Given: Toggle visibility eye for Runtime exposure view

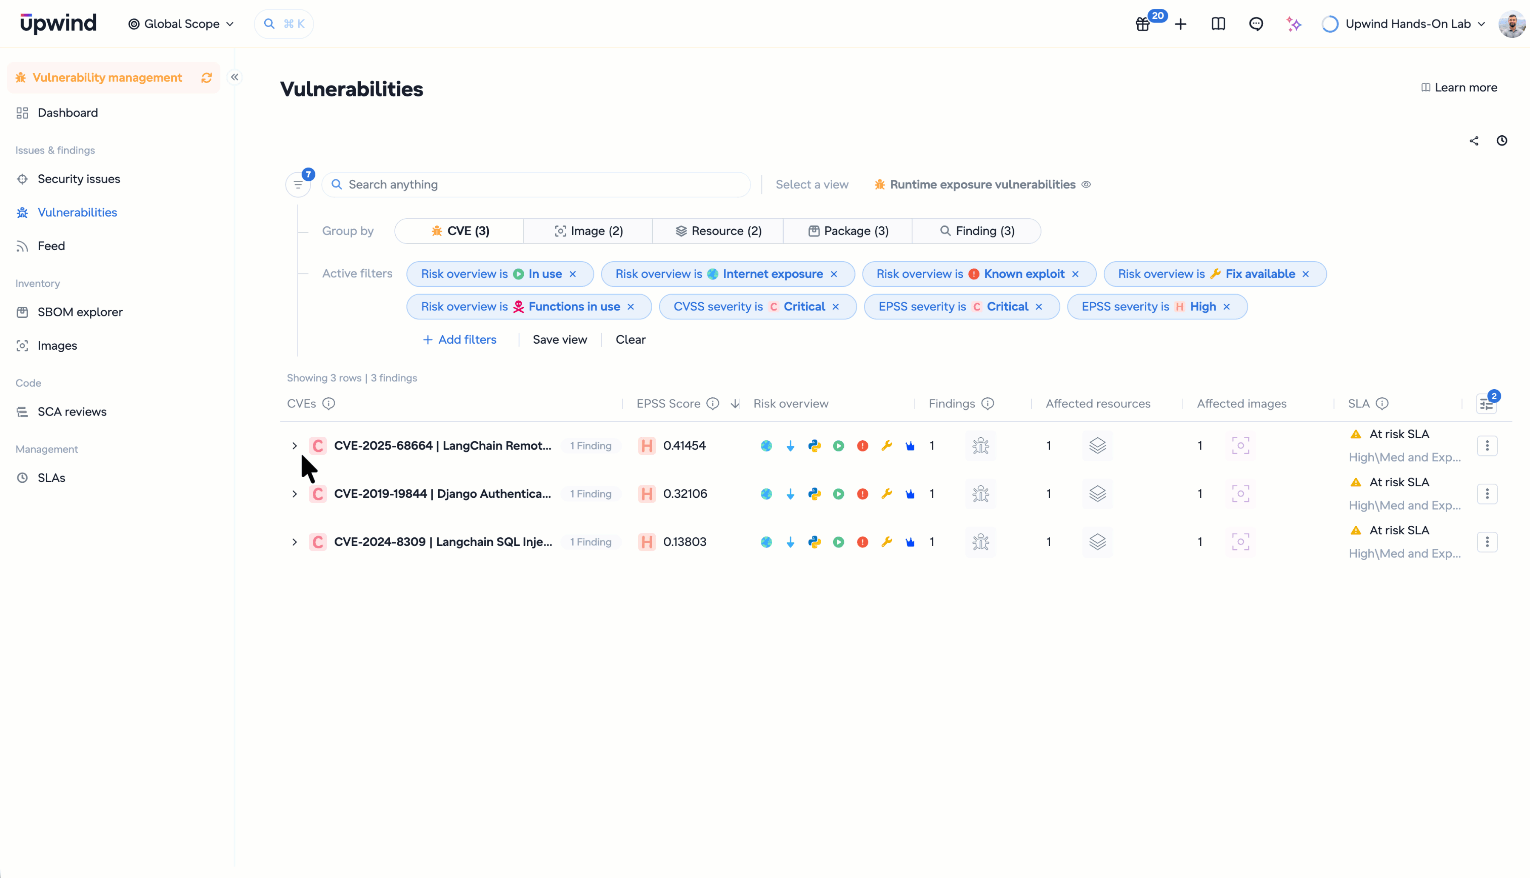Looking at the screenshot, I should point(1086,185).
